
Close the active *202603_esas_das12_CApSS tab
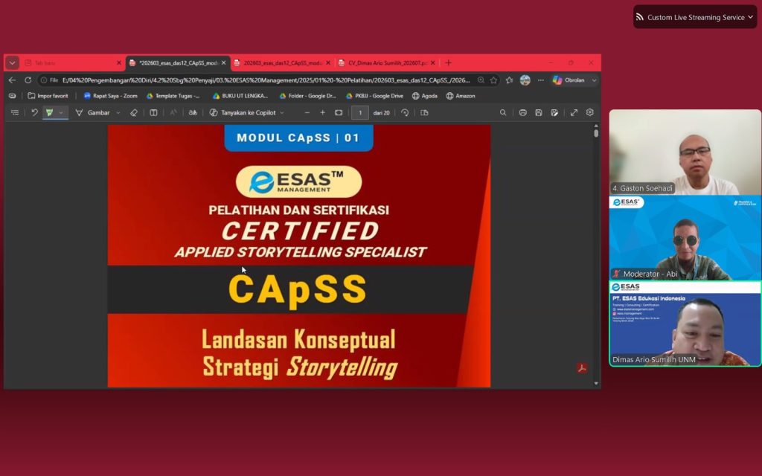point(223,62)
